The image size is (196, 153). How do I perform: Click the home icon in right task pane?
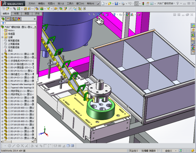click(x=193, y=30)
